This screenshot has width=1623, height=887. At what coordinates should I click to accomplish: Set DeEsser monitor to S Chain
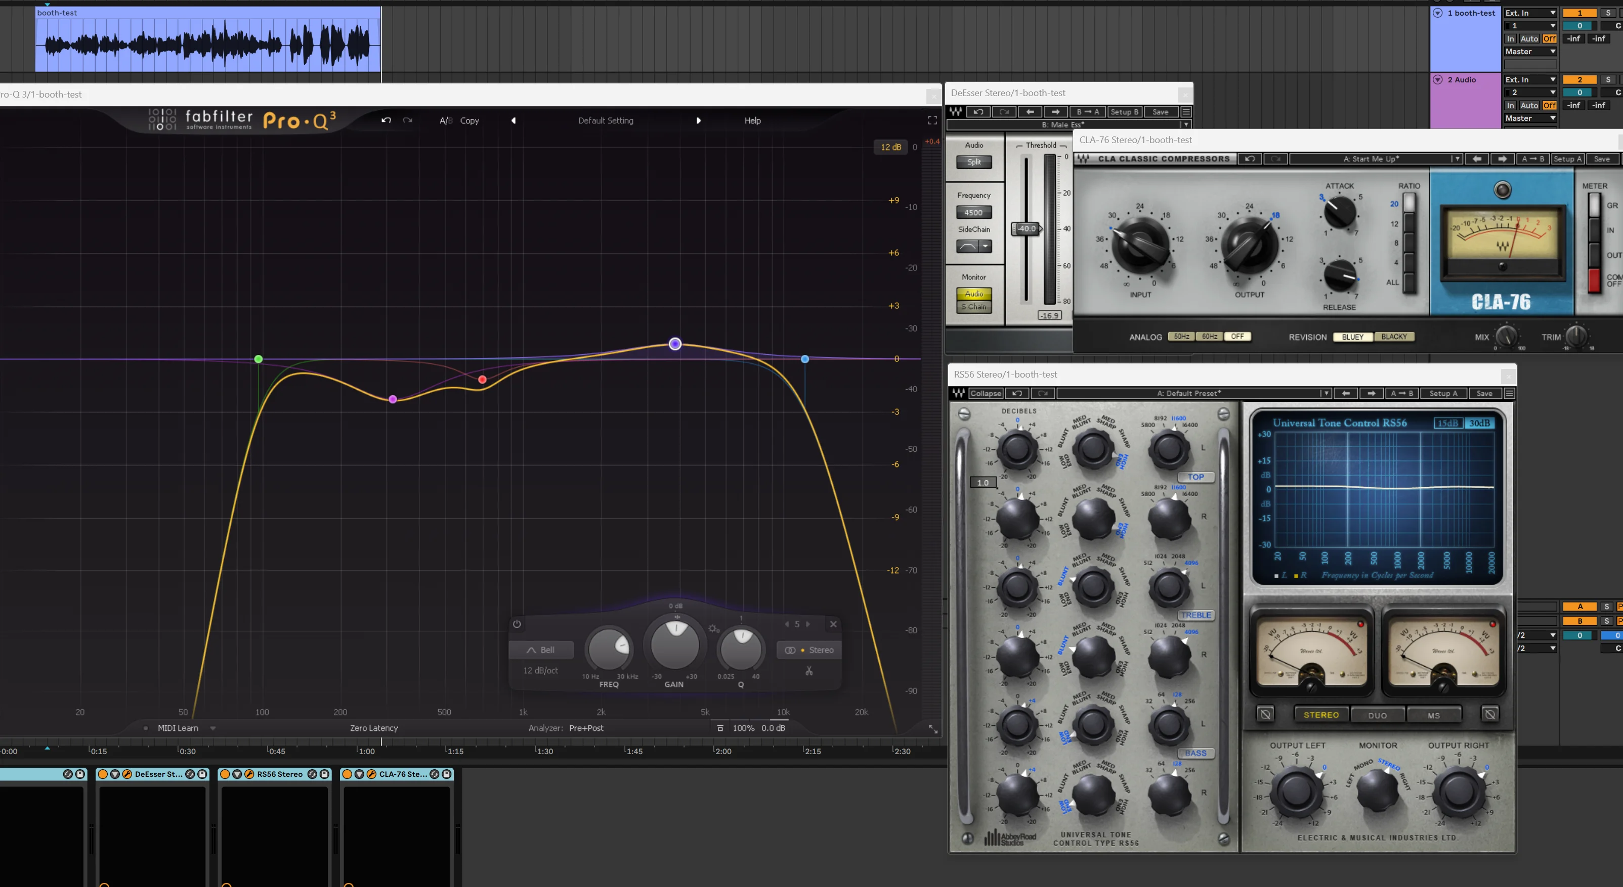974,307
